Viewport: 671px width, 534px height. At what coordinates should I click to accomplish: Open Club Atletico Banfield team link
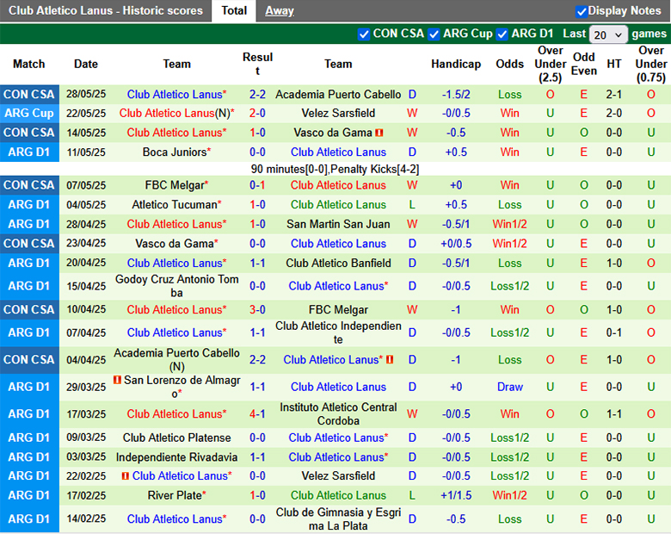[338, 263]
